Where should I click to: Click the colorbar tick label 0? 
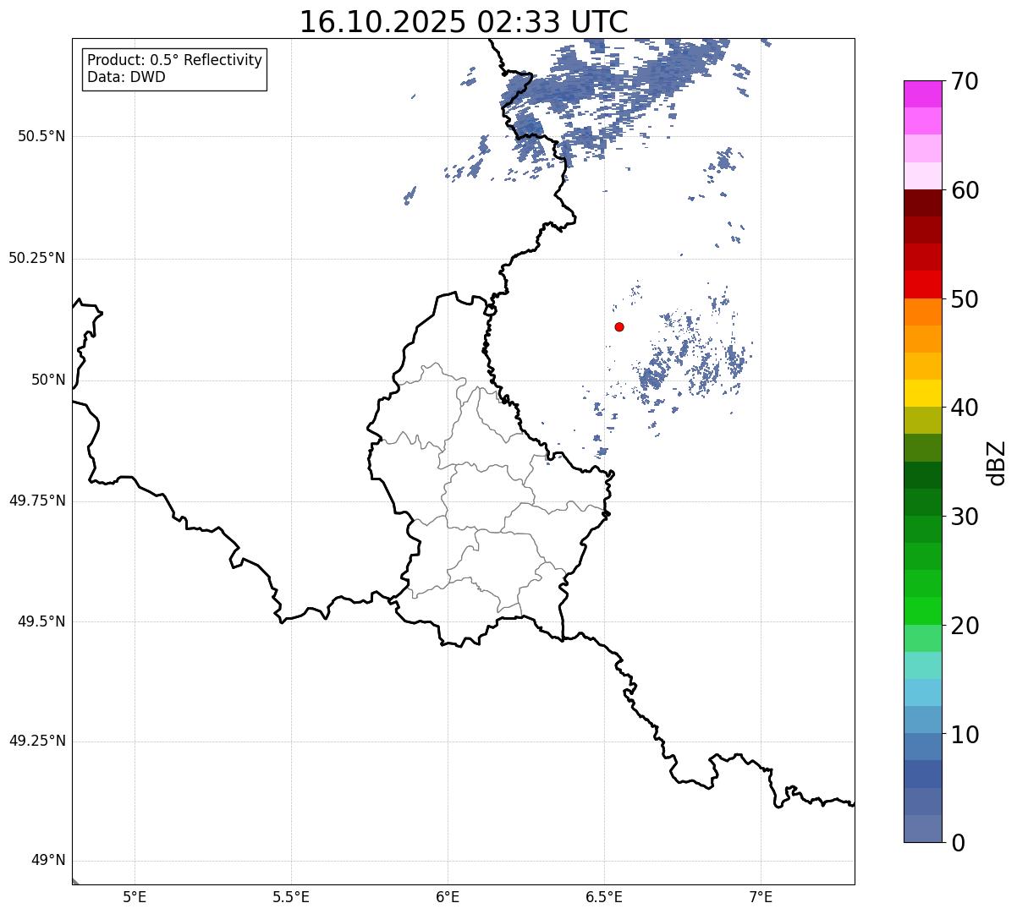click(958, 843)
